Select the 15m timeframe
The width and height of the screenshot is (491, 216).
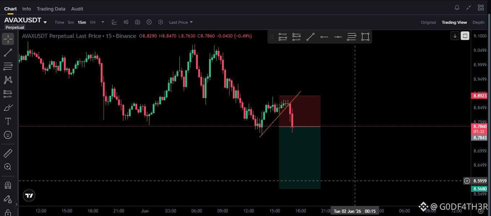click(82, 22)
